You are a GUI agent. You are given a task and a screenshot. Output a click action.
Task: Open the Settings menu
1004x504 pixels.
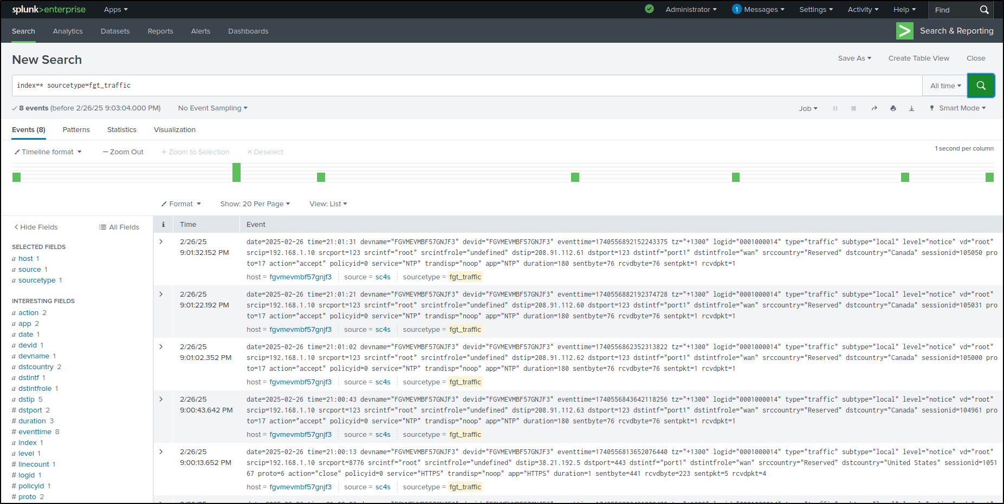click(x=815, y=9)
